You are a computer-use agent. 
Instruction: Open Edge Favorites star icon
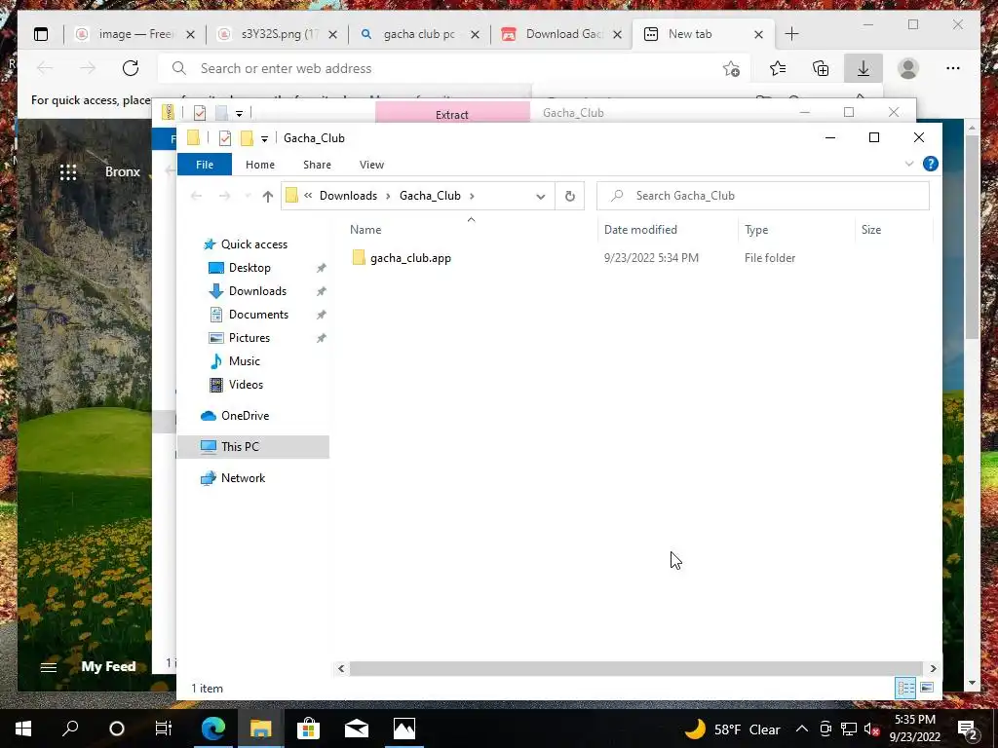(777, 68)
